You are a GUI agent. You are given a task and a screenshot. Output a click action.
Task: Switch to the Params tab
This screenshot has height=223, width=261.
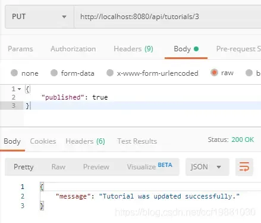tap(20, 49)
